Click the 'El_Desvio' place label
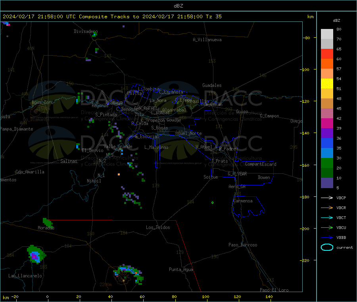Viewport: 357px width, 302px height. coord(92,150)
